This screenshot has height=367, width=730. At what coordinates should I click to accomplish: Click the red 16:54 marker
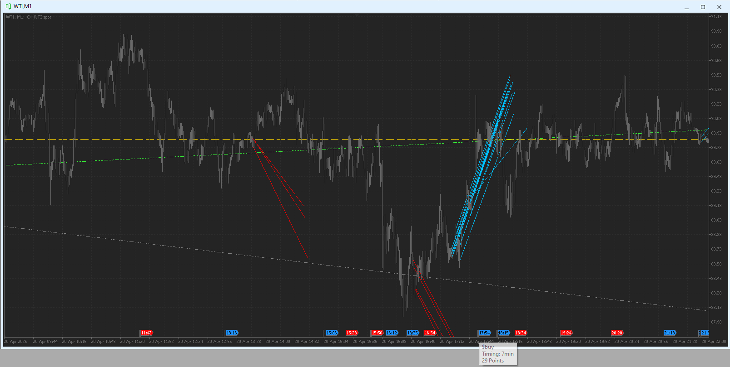[430, 333]
